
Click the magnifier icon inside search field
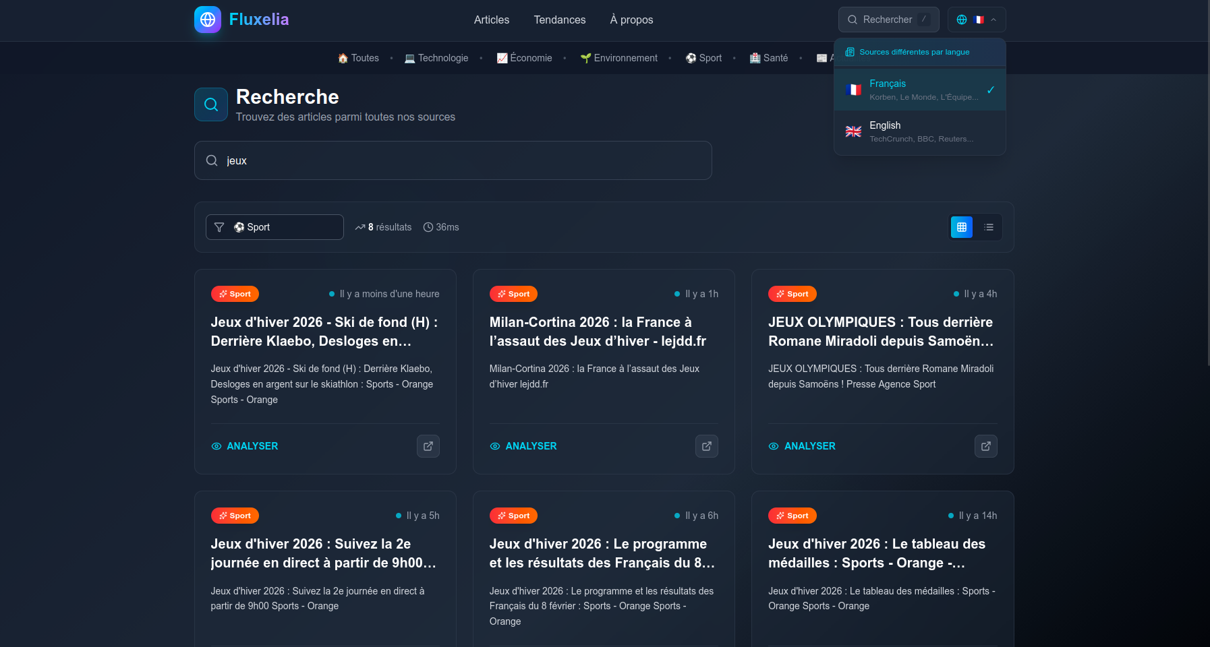coord(212,160)
